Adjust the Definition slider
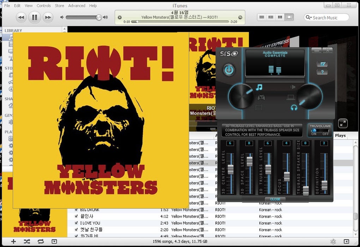Viewport: 360px width, 247px height. click(324, 185)
